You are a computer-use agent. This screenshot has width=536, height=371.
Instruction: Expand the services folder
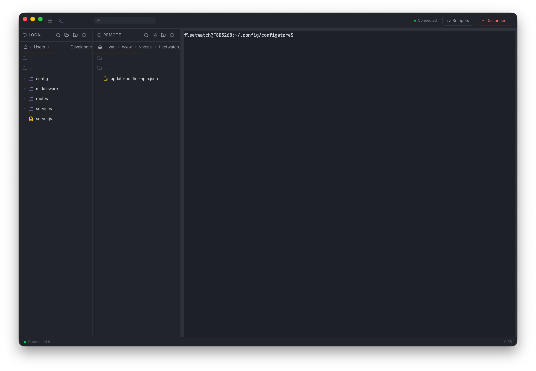coord(24,109)
